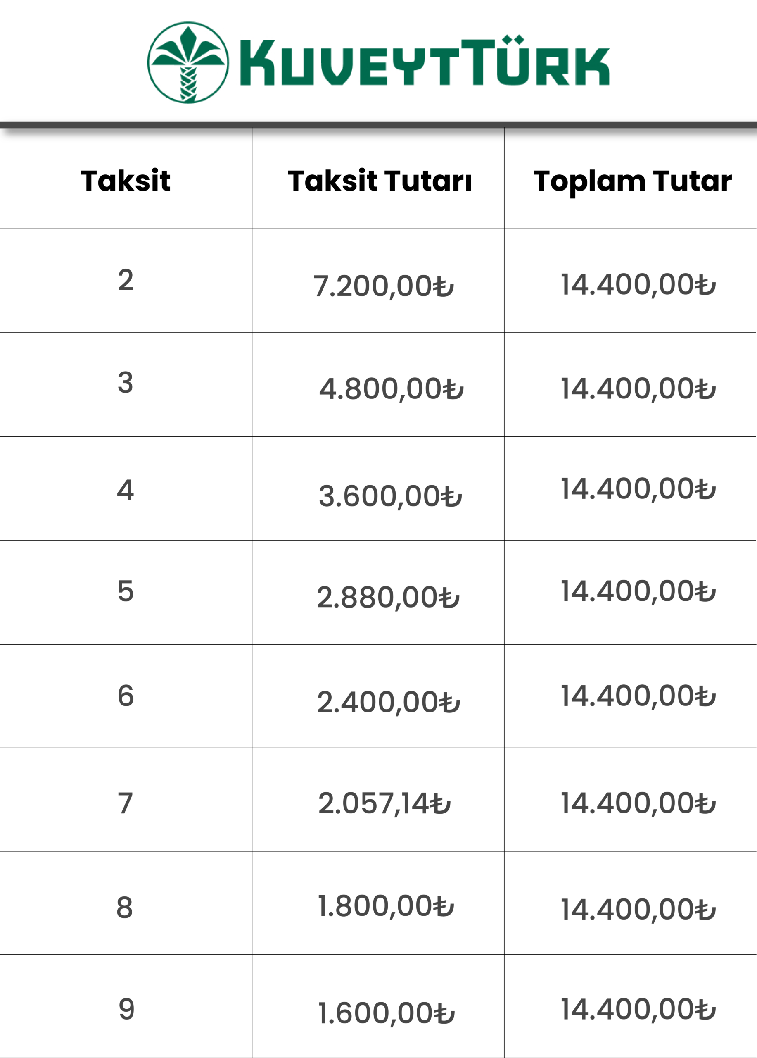Click the 2.880,00₺ monthly amount

388,598
